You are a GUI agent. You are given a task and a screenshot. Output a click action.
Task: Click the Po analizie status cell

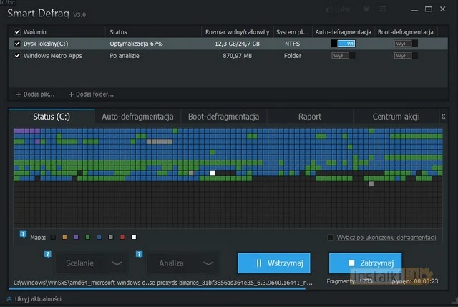point(125,56)
